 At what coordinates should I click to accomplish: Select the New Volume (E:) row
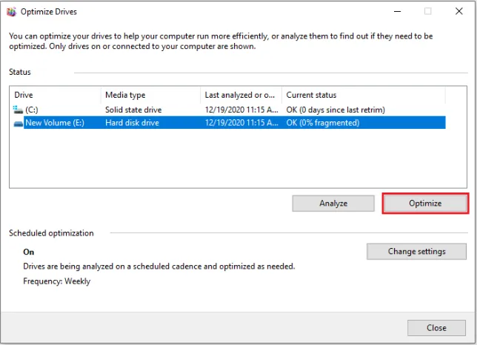click(x=230, y=123)
